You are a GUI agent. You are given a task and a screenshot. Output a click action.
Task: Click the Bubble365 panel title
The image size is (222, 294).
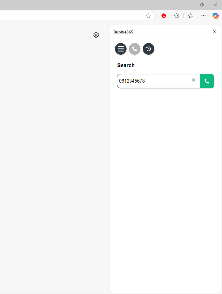point(123,32)
